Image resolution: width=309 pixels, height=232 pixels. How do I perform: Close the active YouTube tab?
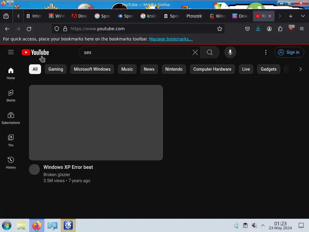[x=269, y=16]
